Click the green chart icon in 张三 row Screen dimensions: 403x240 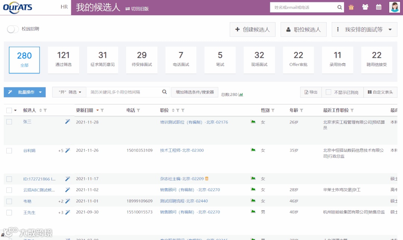(253, 122)
